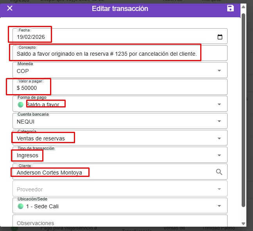Expand the Ubicación/Sede dropdown arrow
The height and width of the screenshot is (231, 253).
point(219,206)
